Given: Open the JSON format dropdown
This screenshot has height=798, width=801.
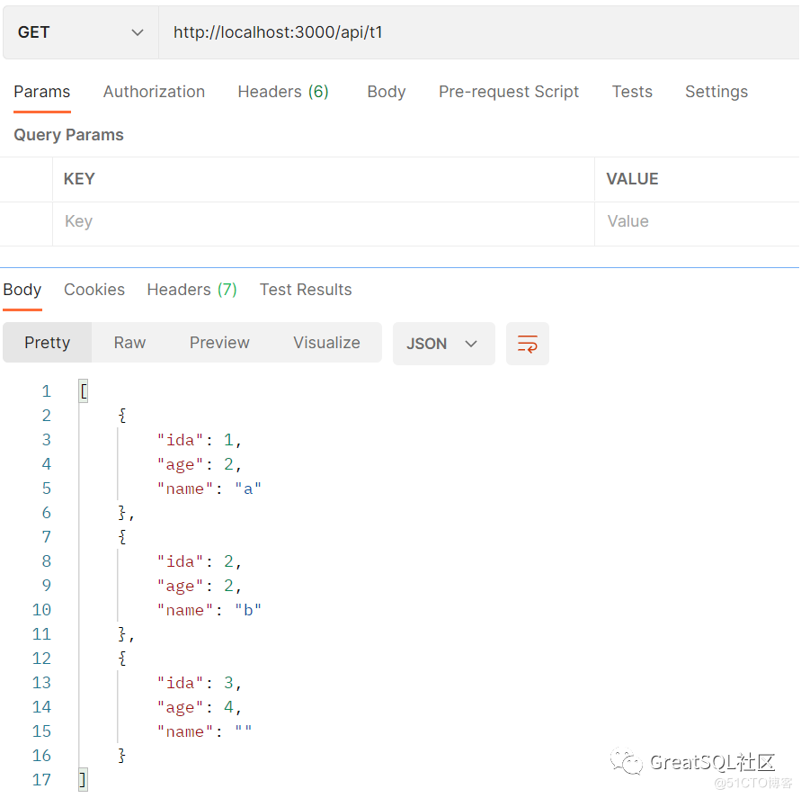Looking at the screenshot, I should tap(443, 344).
